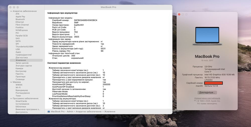The height and width of the screenshot is (127, 251).
Task: Click the AutoPowerOff Delay value 259200
Action: click(x=106, y=84)
